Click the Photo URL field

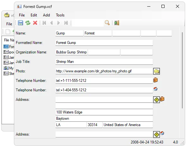[x=104, y=71]
